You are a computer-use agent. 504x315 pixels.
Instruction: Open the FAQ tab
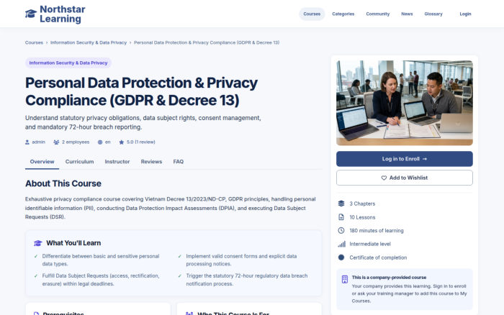179,162
